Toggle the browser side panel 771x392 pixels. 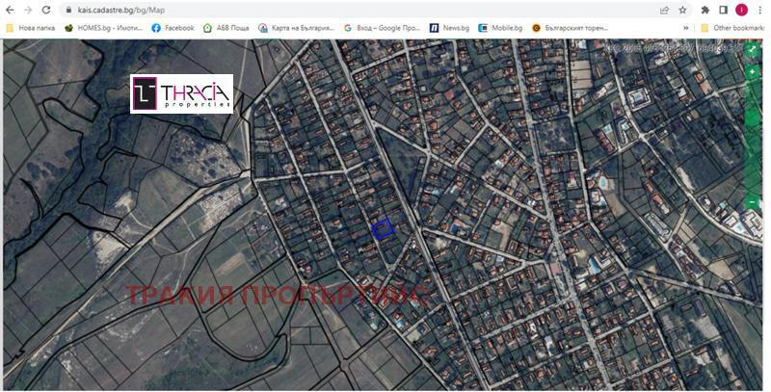coord(723,10)
